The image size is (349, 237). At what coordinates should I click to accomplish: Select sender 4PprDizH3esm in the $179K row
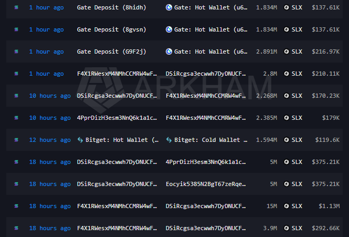(117, 118)
